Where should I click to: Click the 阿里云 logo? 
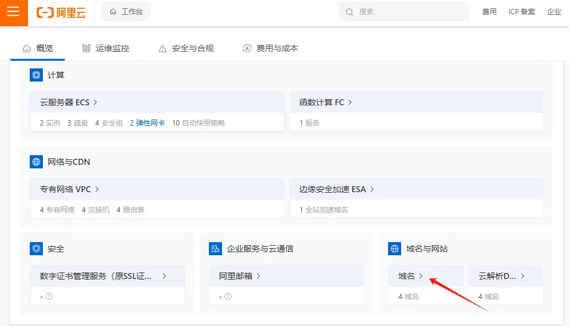[x=61, y=12]
